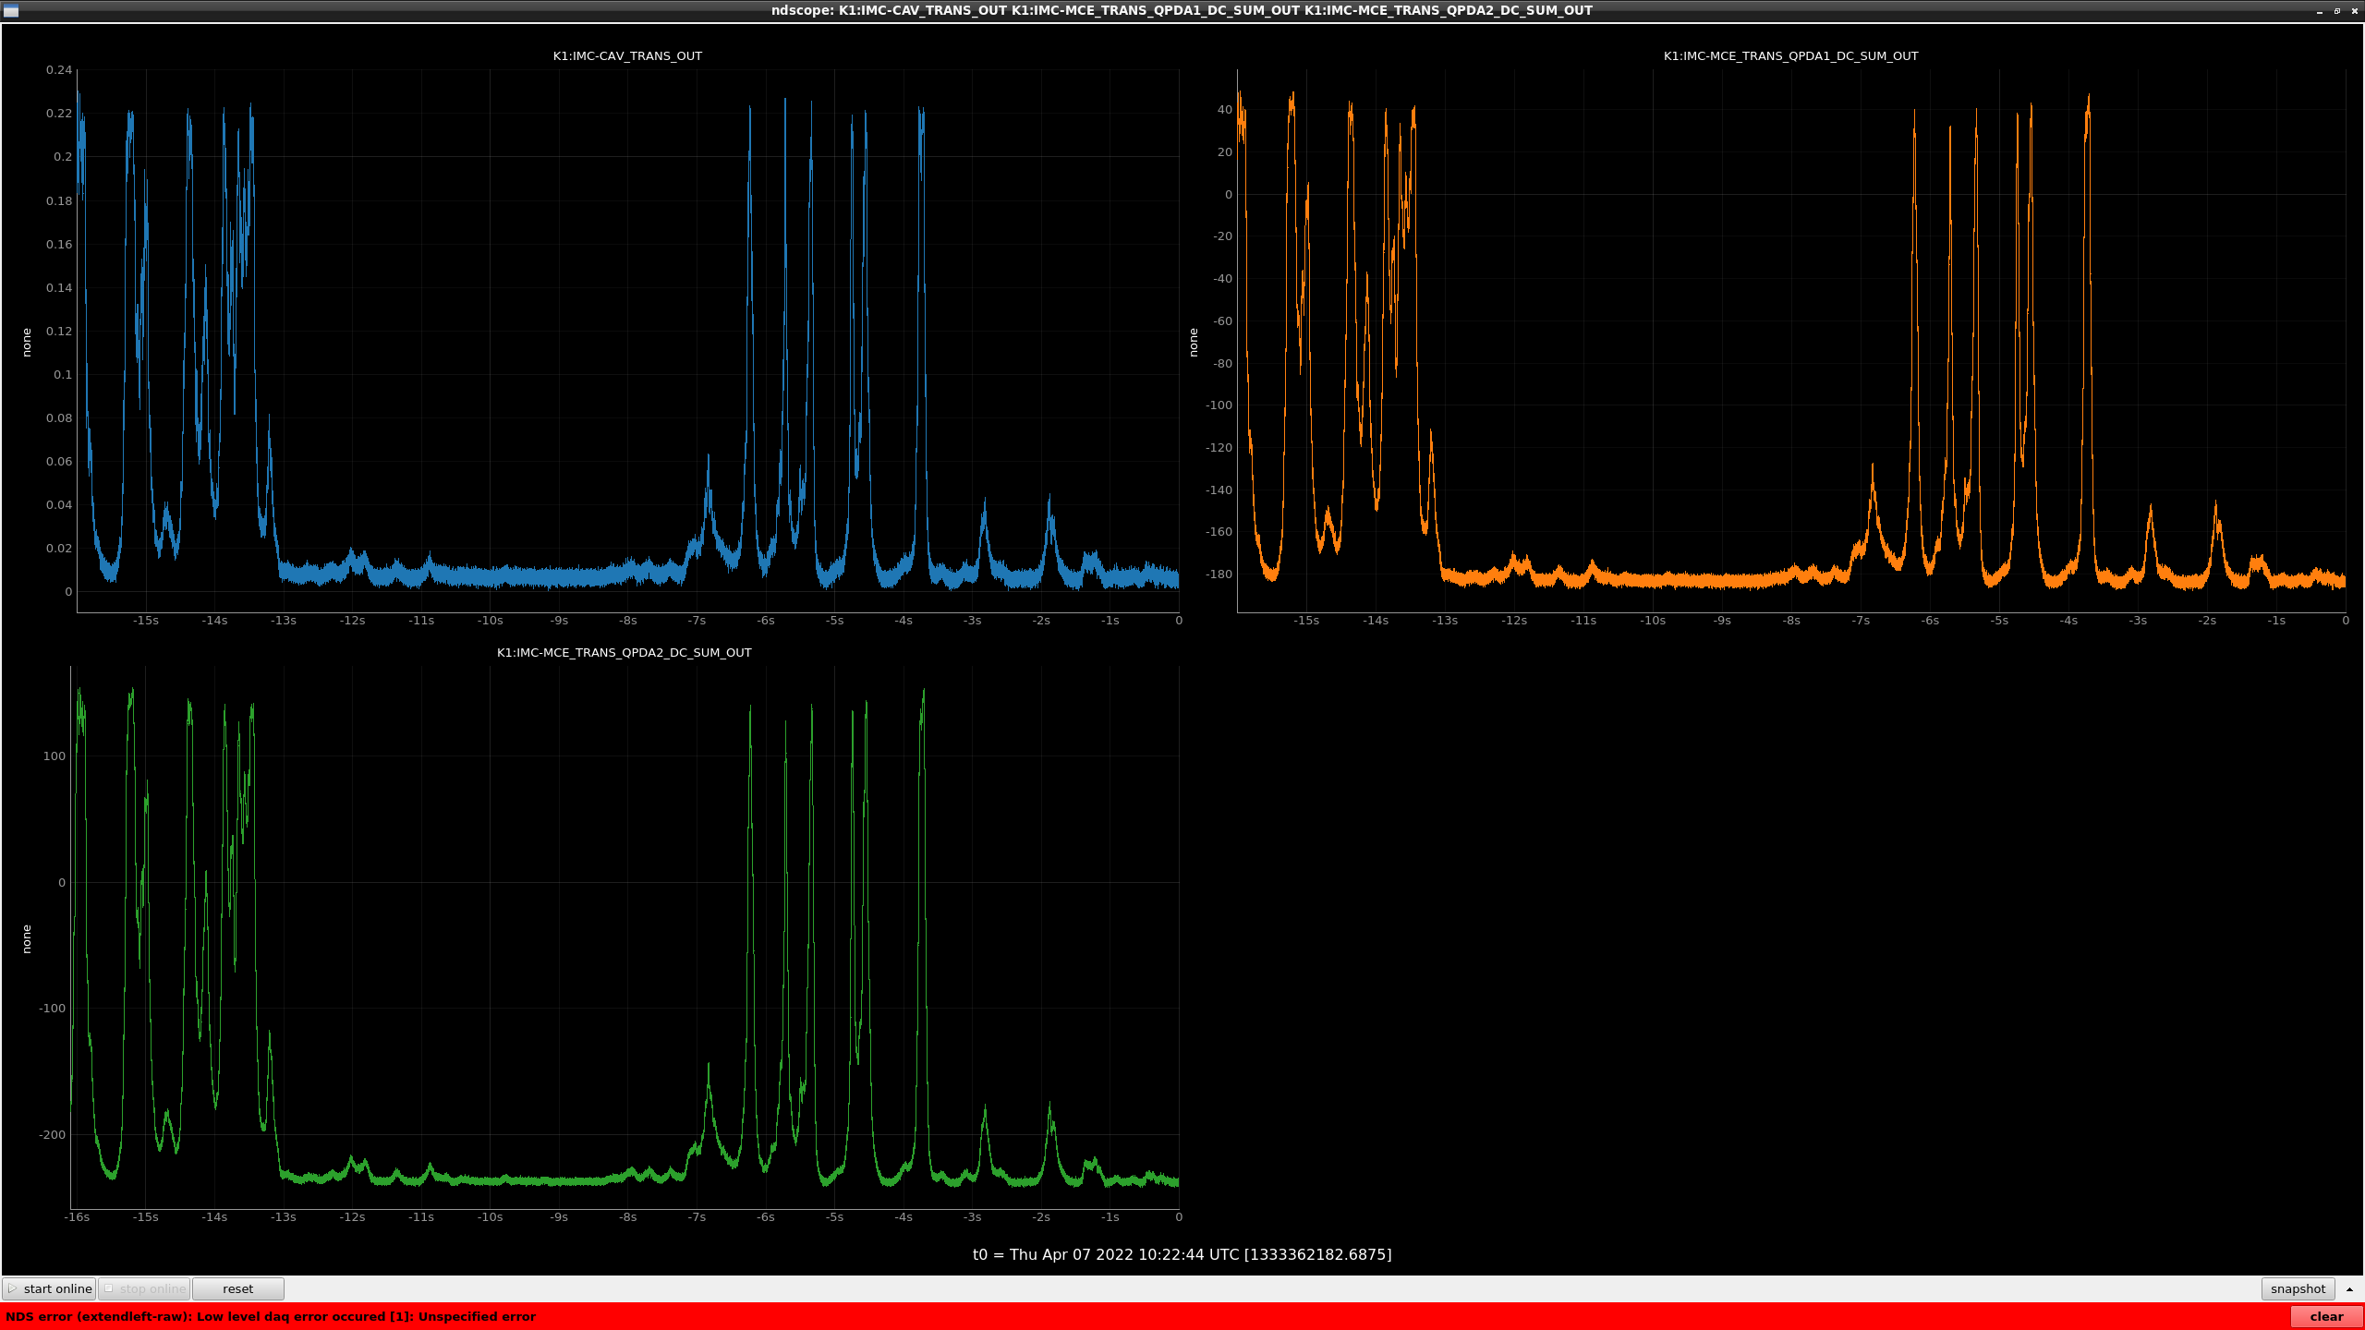The width and height of the screenshot is (2365, 1330).
Task: Take a snapshot of the plots
Action: tap(2298, 1288)
